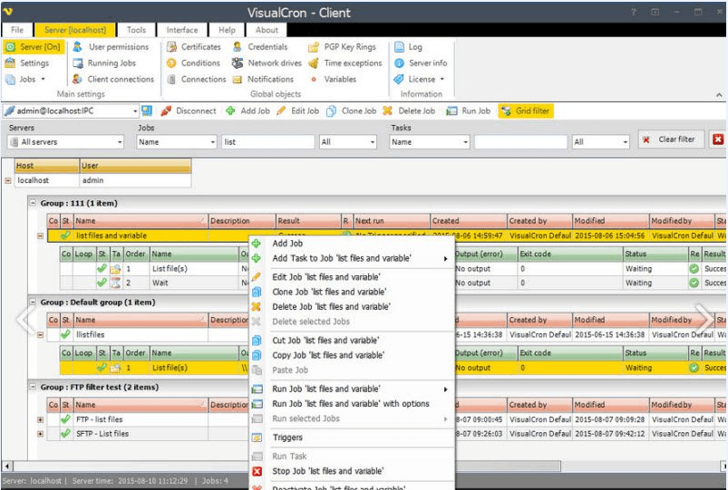The image size is (728, 490).
Task: Open Client connections
Action: coord(113,79)
